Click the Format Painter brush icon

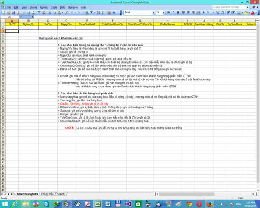66,12
